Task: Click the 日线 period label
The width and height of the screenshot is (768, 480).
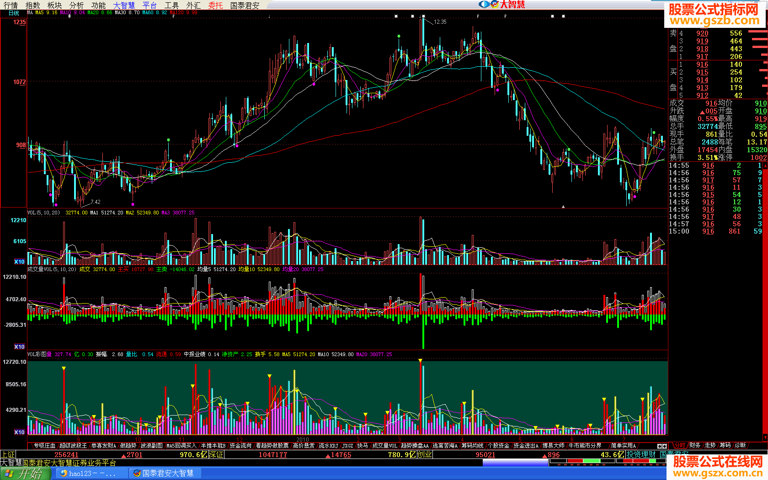Action: [14, 13]
